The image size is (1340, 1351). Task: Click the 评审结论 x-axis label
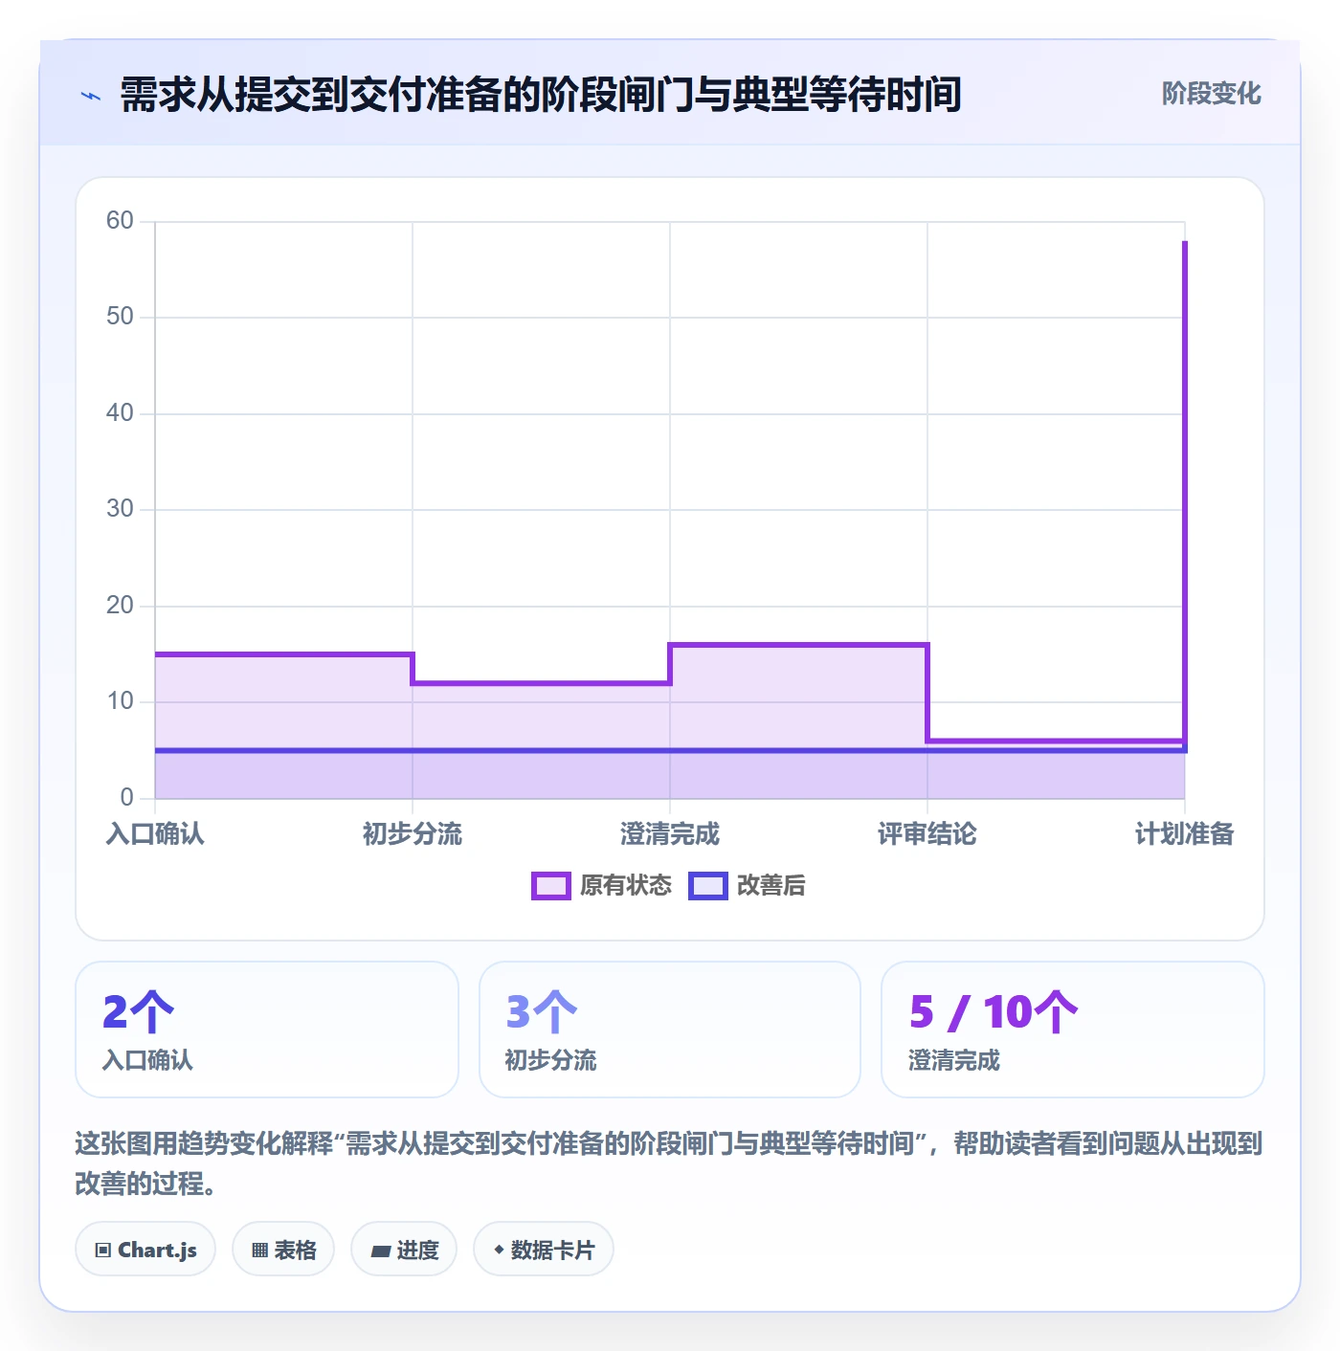(927, 834)
